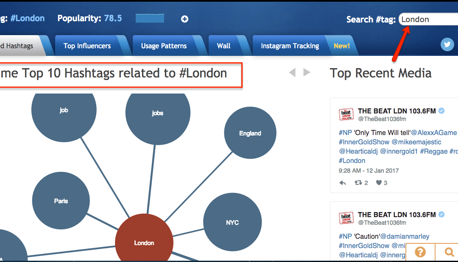Go to previous chart with left arrow
This screenshot has width=458, height=262.
click(292, 72)
